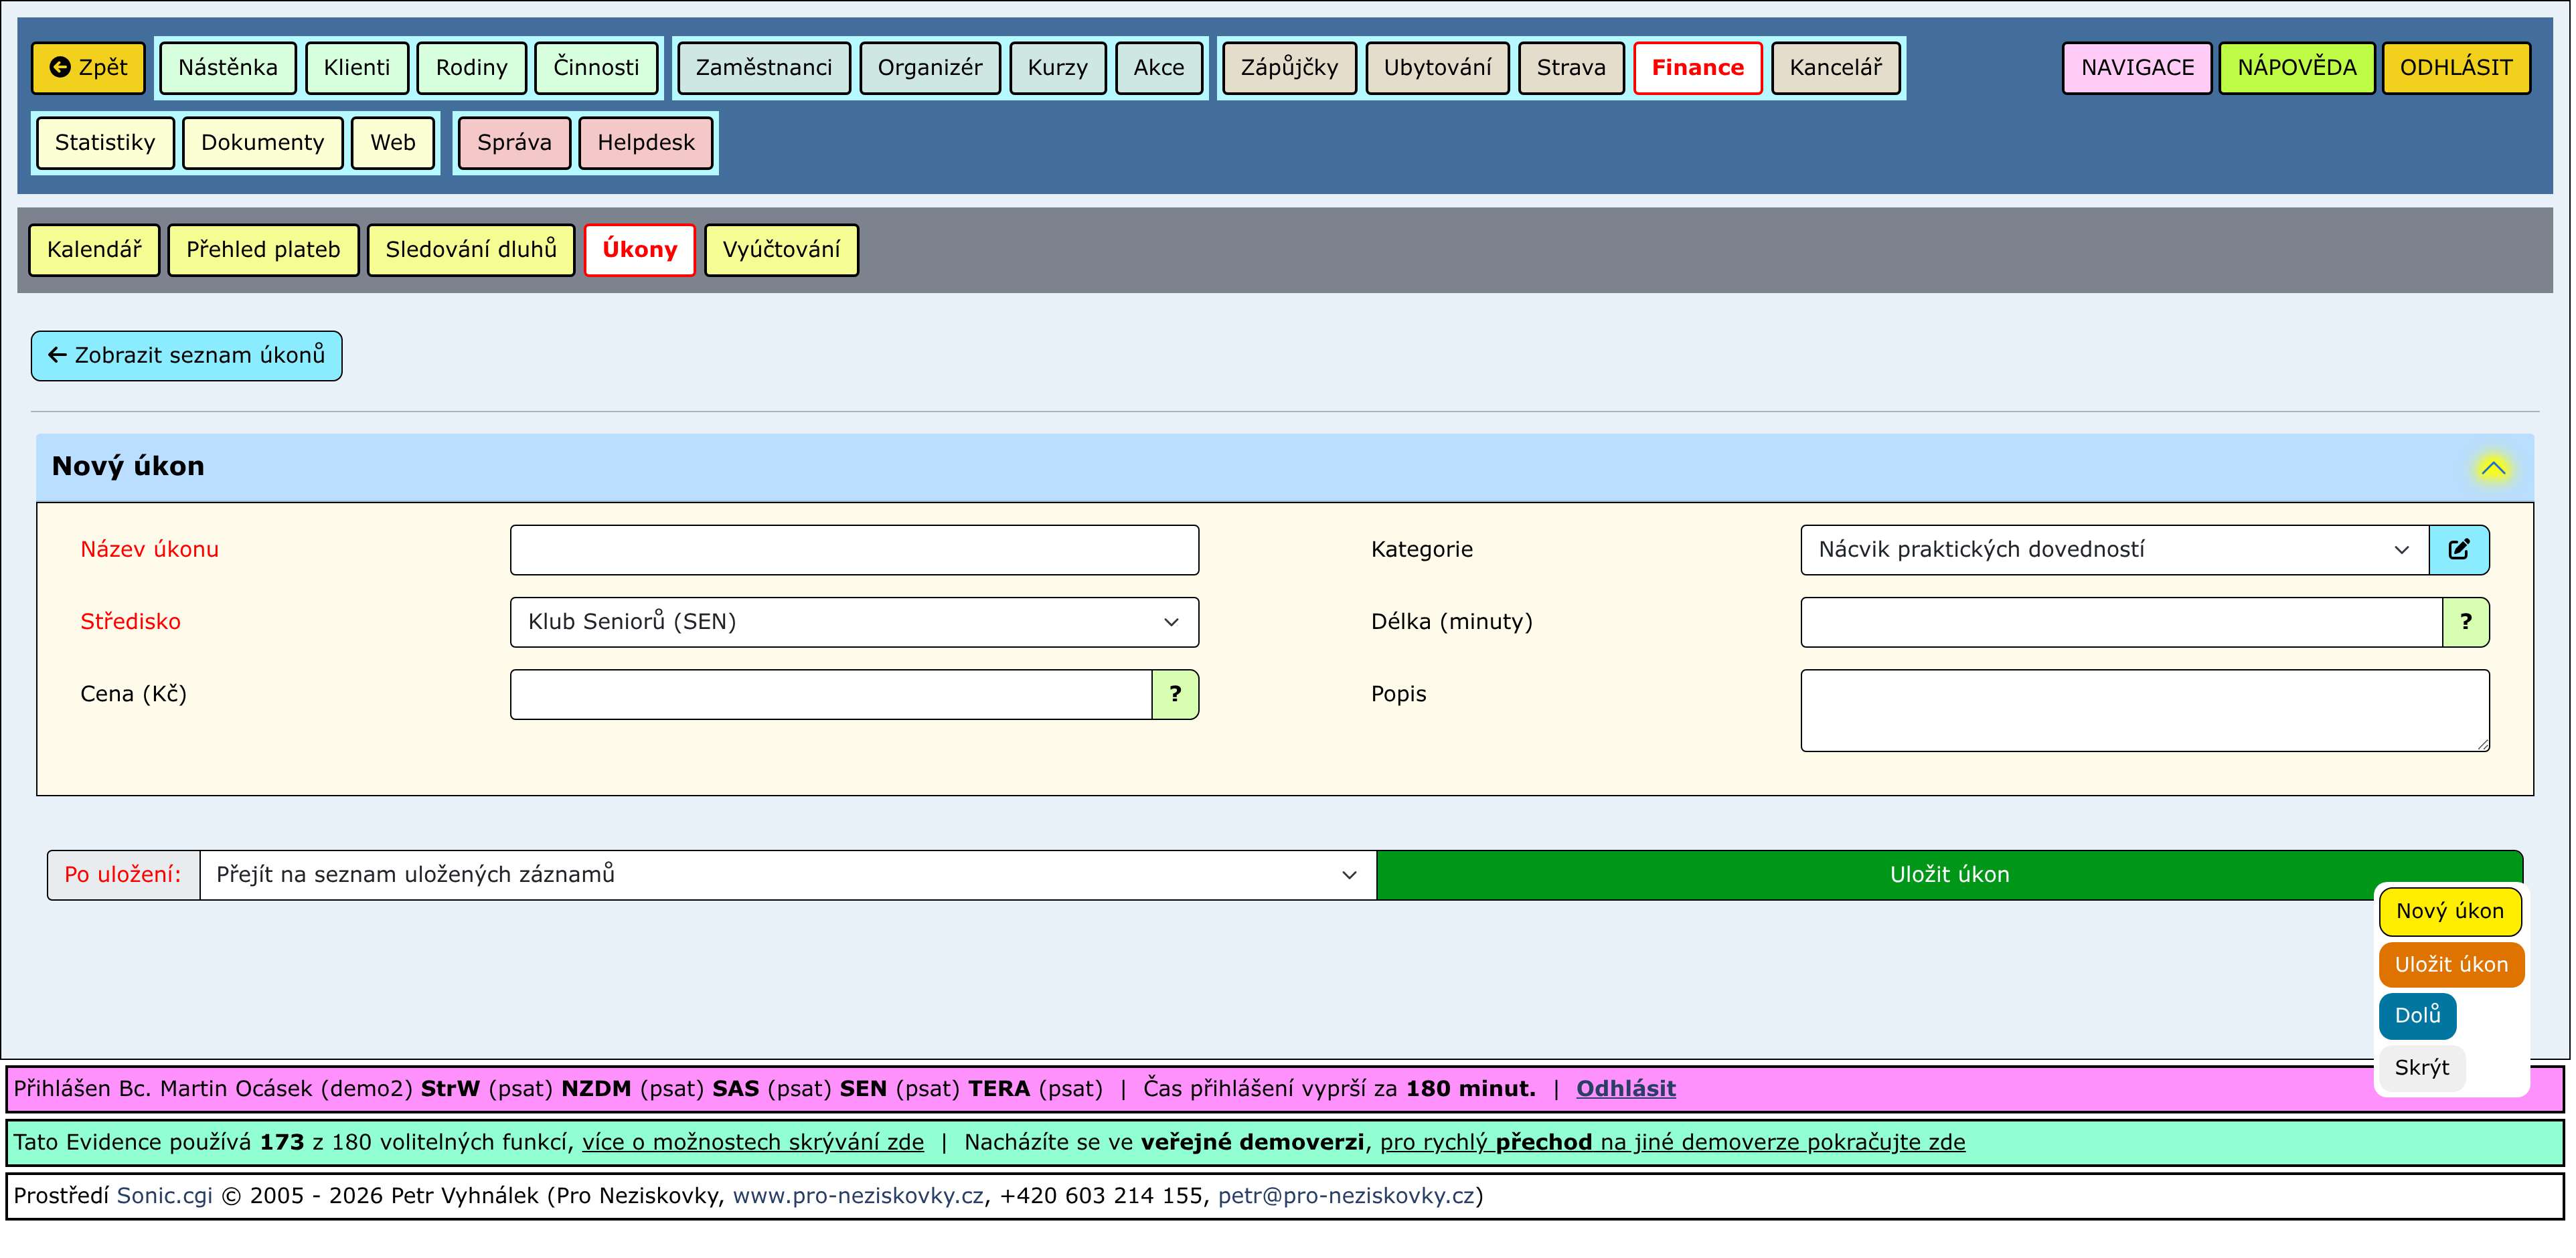Open the Po uložení action dropdown
Image resolution: width=2576 pixels, height=1258 pixels.
[x=787, y=875]
